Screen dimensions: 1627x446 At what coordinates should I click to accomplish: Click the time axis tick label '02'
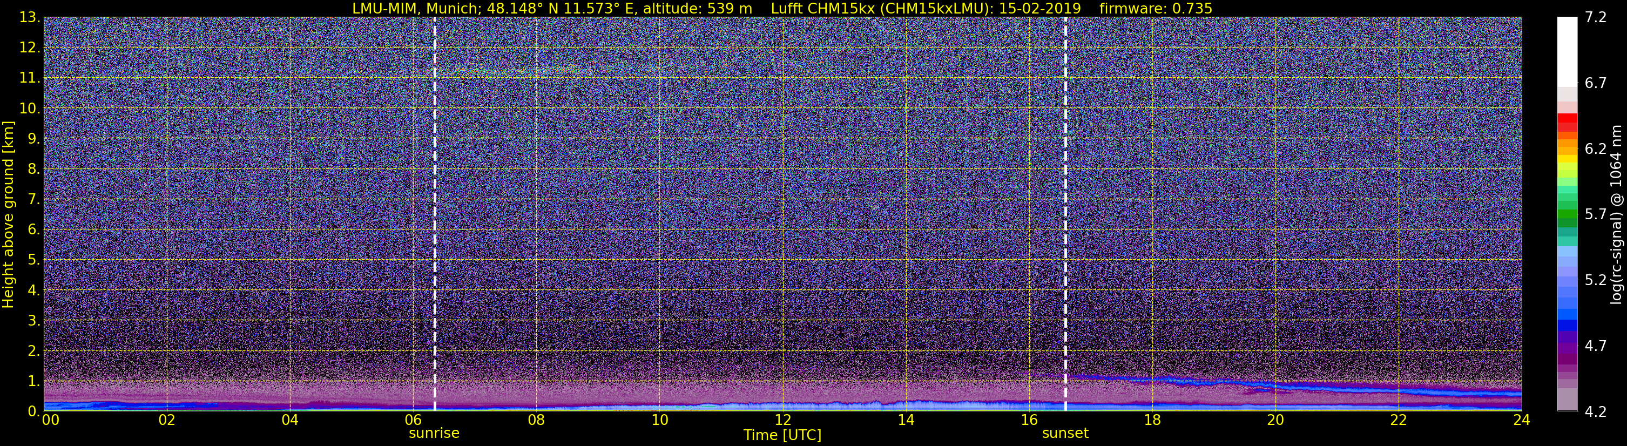tap(166, 420)
